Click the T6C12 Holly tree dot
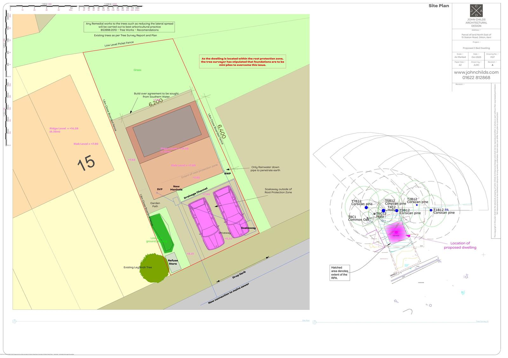Viewport: 508px width, 358px height. 375,213
